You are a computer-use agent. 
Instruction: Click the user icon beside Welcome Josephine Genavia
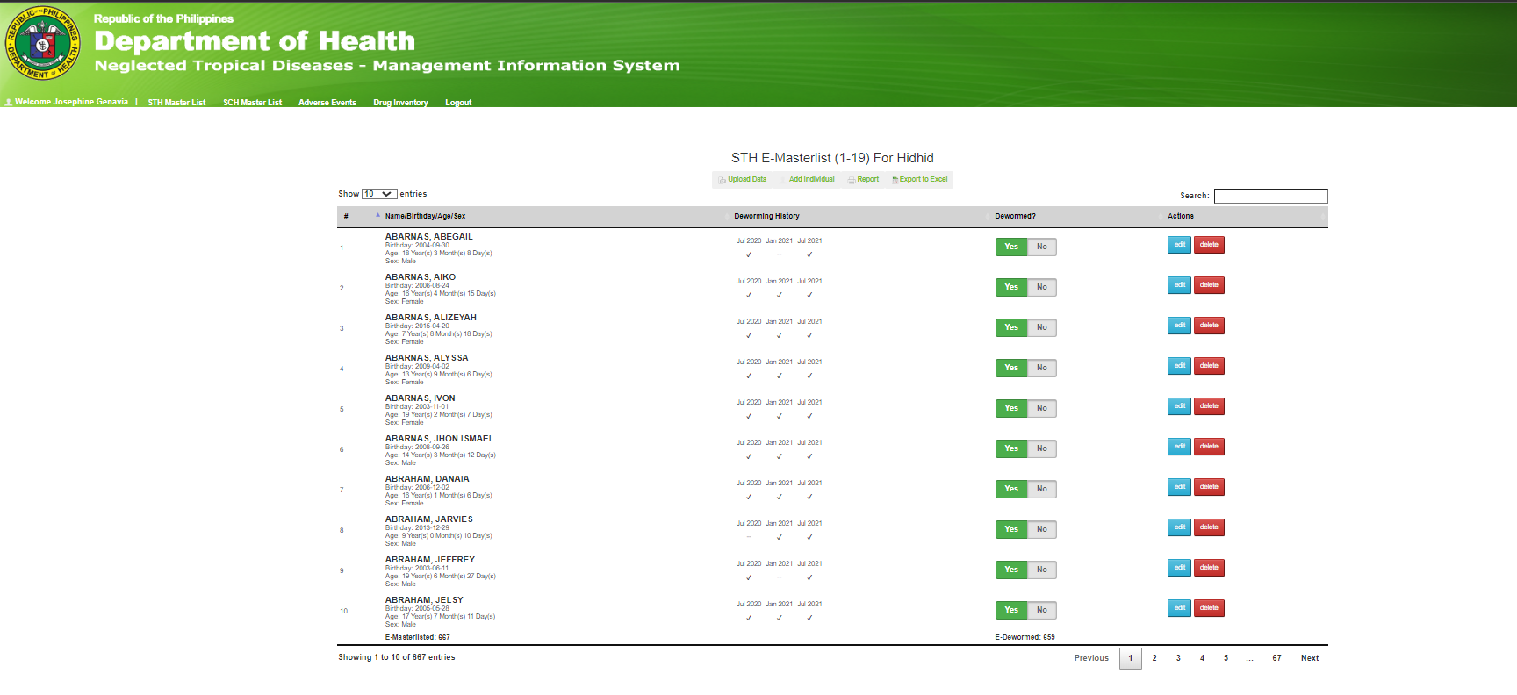coord(9,103)
